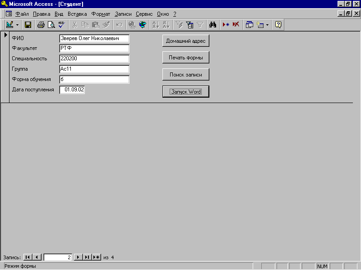The image size is (361, 270).
Task: Open Print Preview from the toolbar
Action: 51,25
